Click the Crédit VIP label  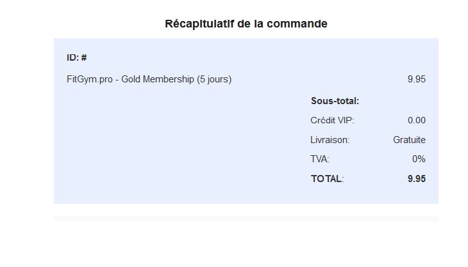(332, 120)
